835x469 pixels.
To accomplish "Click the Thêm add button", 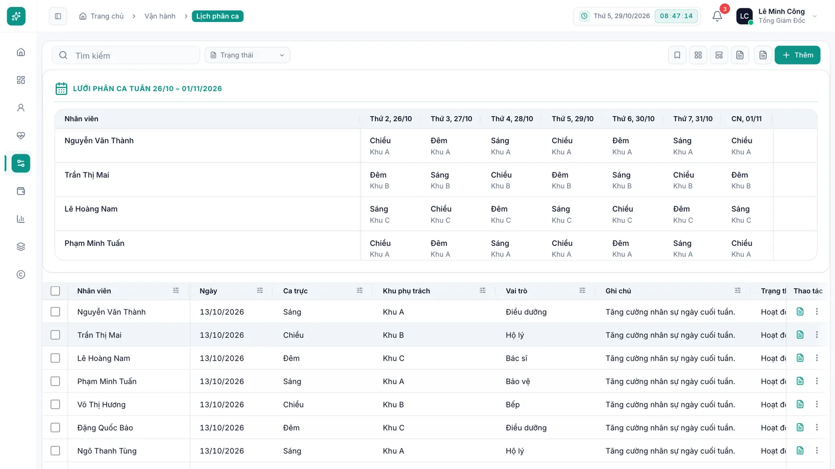I will 797,55.
